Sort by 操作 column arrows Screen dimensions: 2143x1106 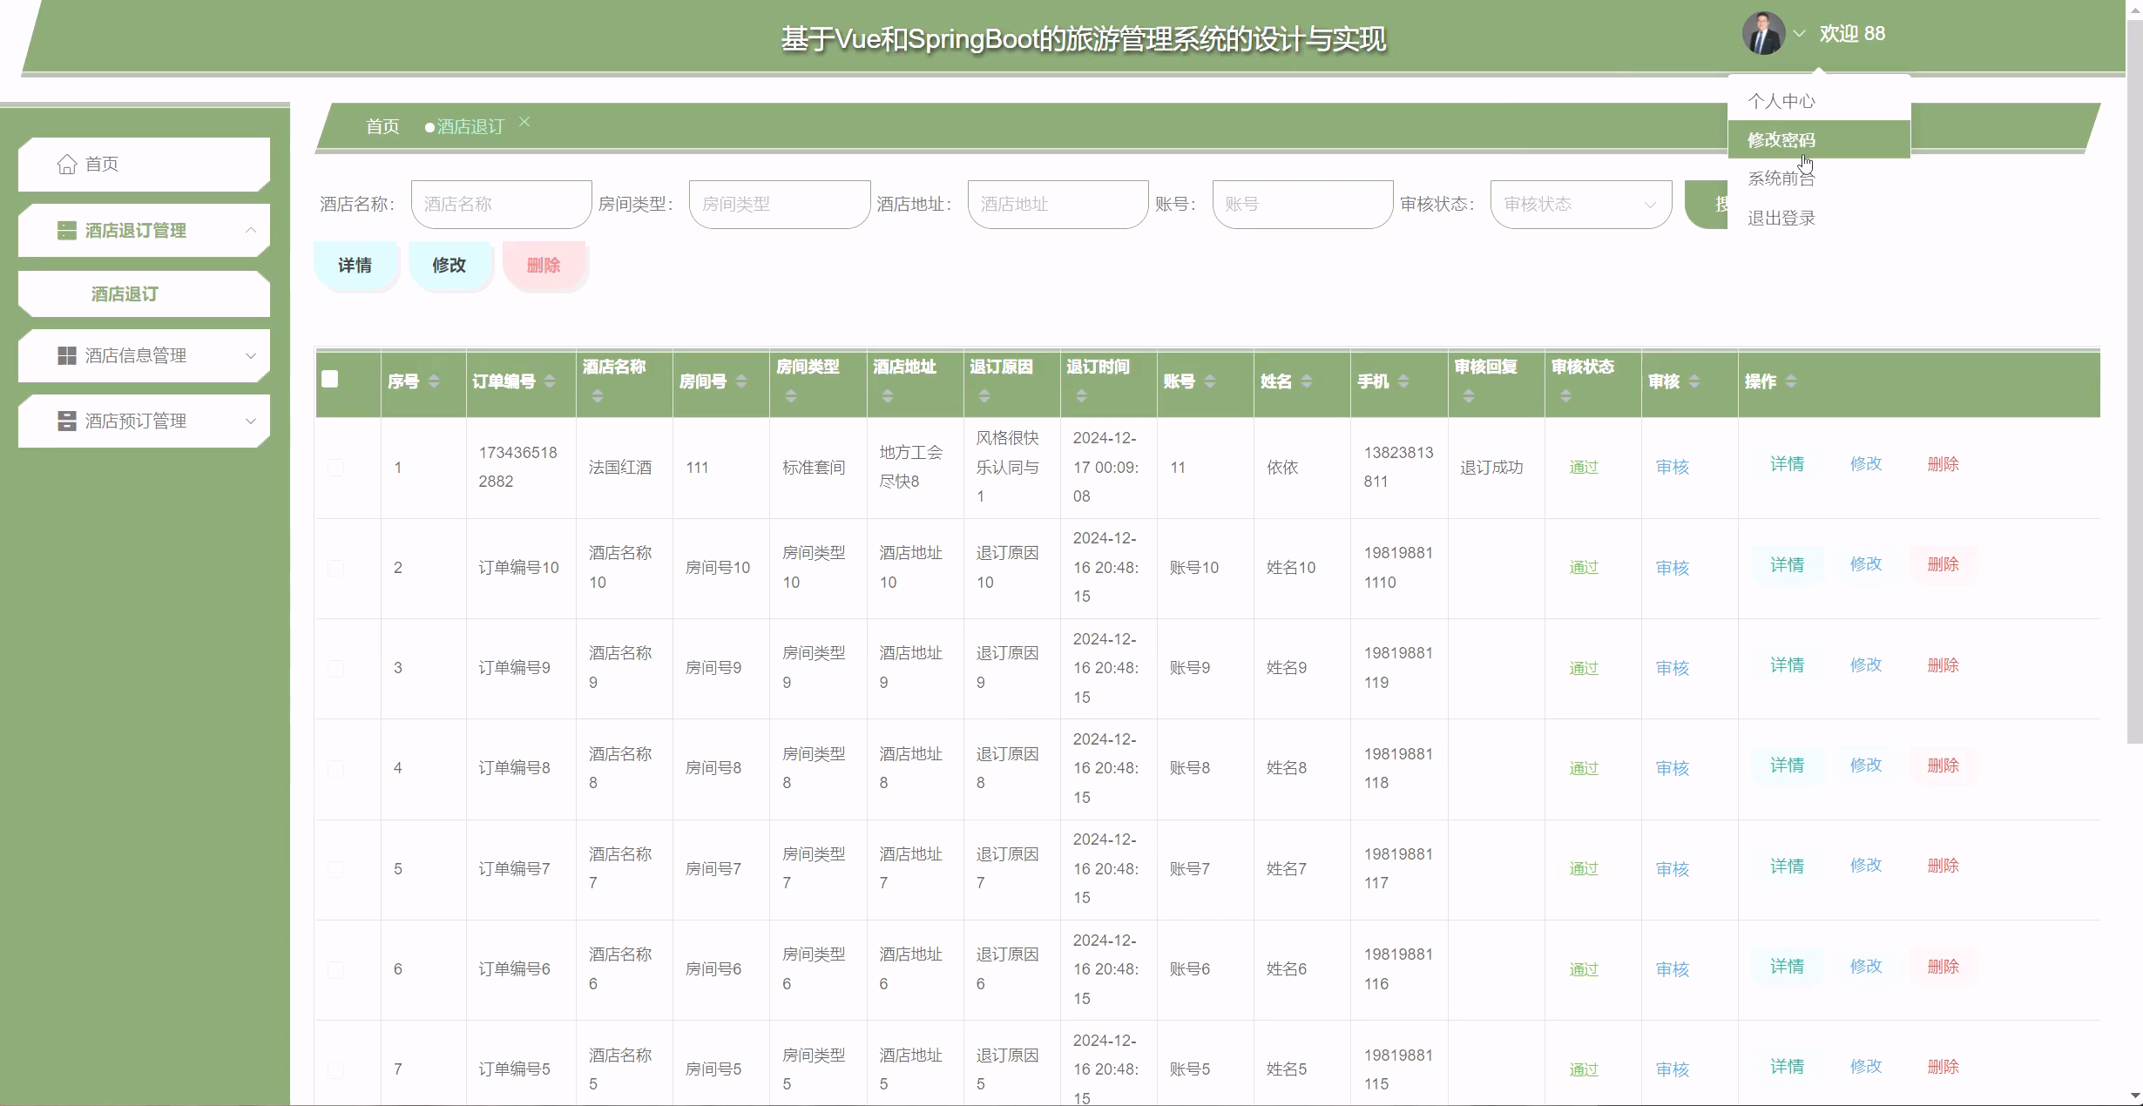(x=1791, y=381)
